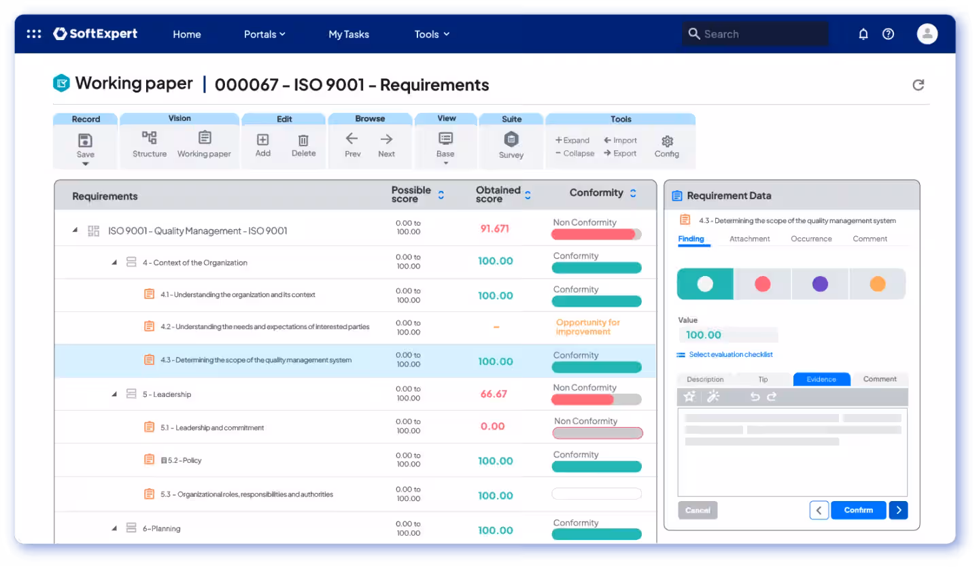This screenshot has height=567, width=979.
Task: Click the Save icon in Record group
Action: 85,141
